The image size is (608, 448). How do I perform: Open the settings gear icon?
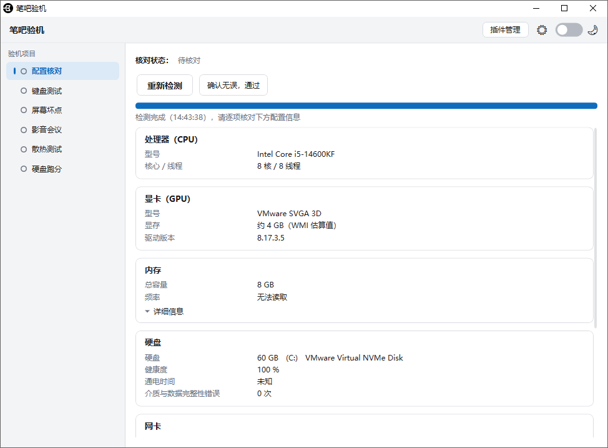(x=542, y=30)
